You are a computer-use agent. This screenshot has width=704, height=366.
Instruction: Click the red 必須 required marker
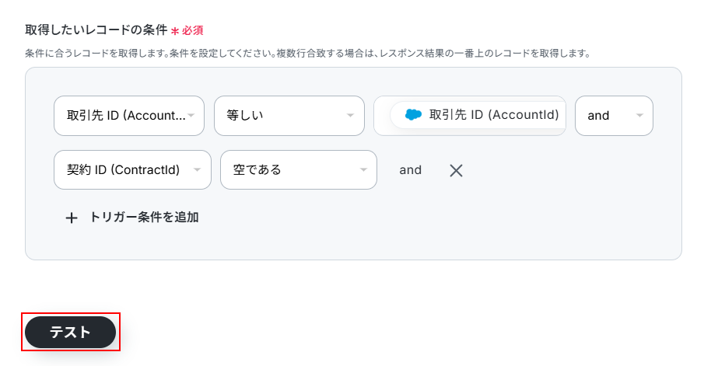[x=191, y=31]
